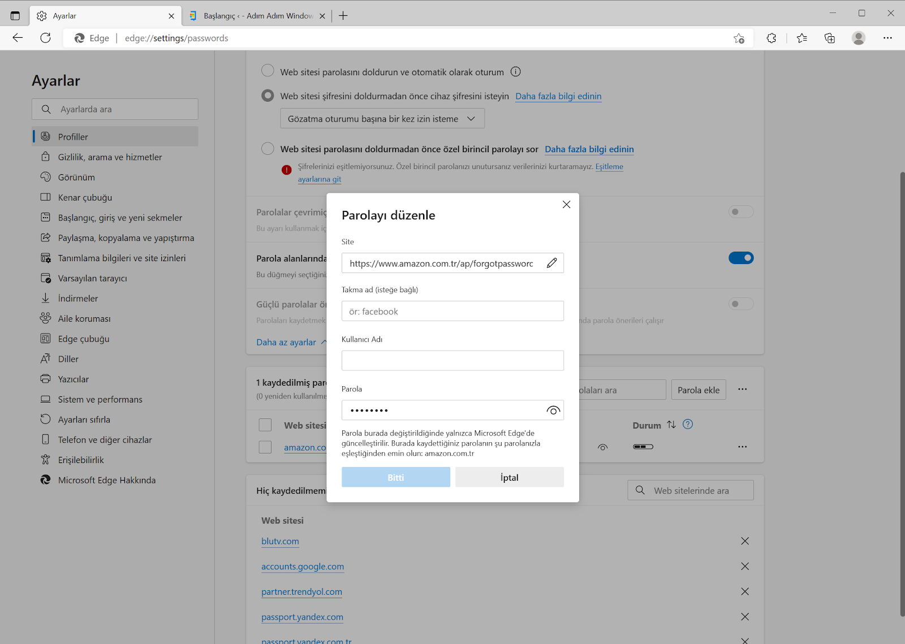
Task: Show amazon password eye icon in list
Action: 603,447
